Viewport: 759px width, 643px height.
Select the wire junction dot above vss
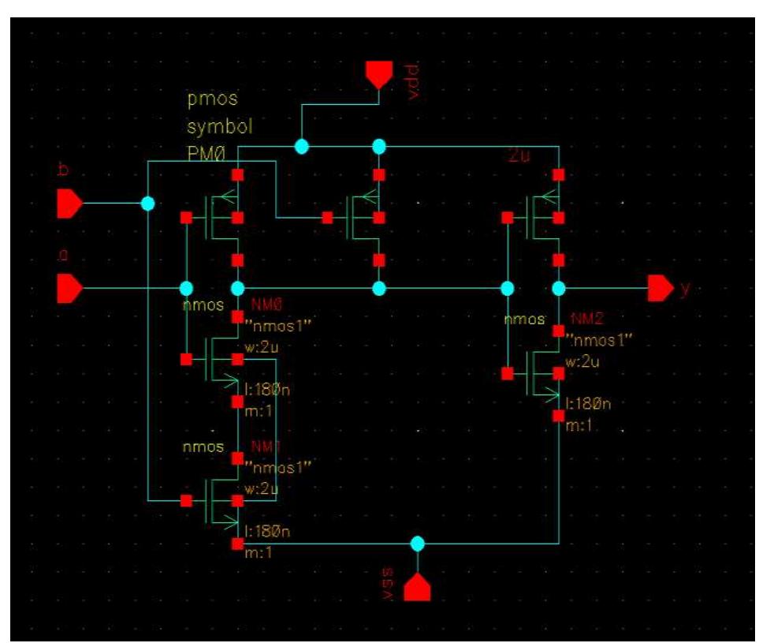[x=417, y=544]
